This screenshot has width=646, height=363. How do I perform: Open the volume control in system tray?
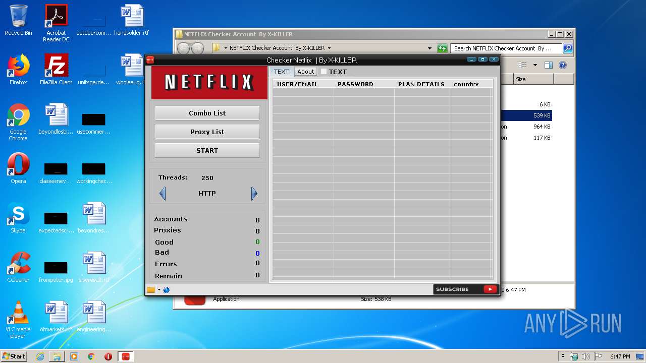[x=586, y=356]
